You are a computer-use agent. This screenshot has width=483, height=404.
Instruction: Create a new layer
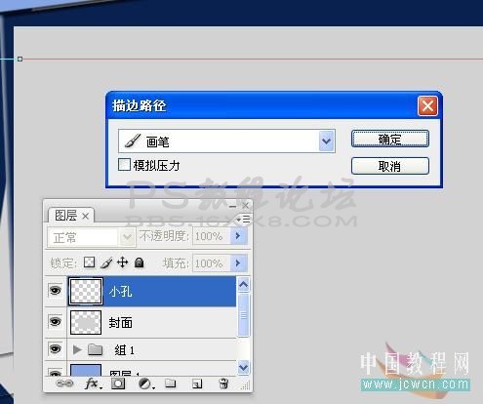coord(197,384)
